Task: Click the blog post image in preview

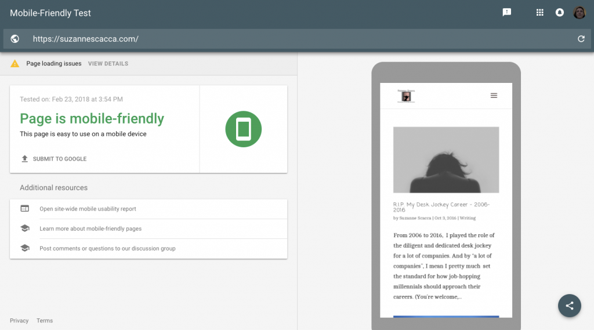Action: (446, 159)
